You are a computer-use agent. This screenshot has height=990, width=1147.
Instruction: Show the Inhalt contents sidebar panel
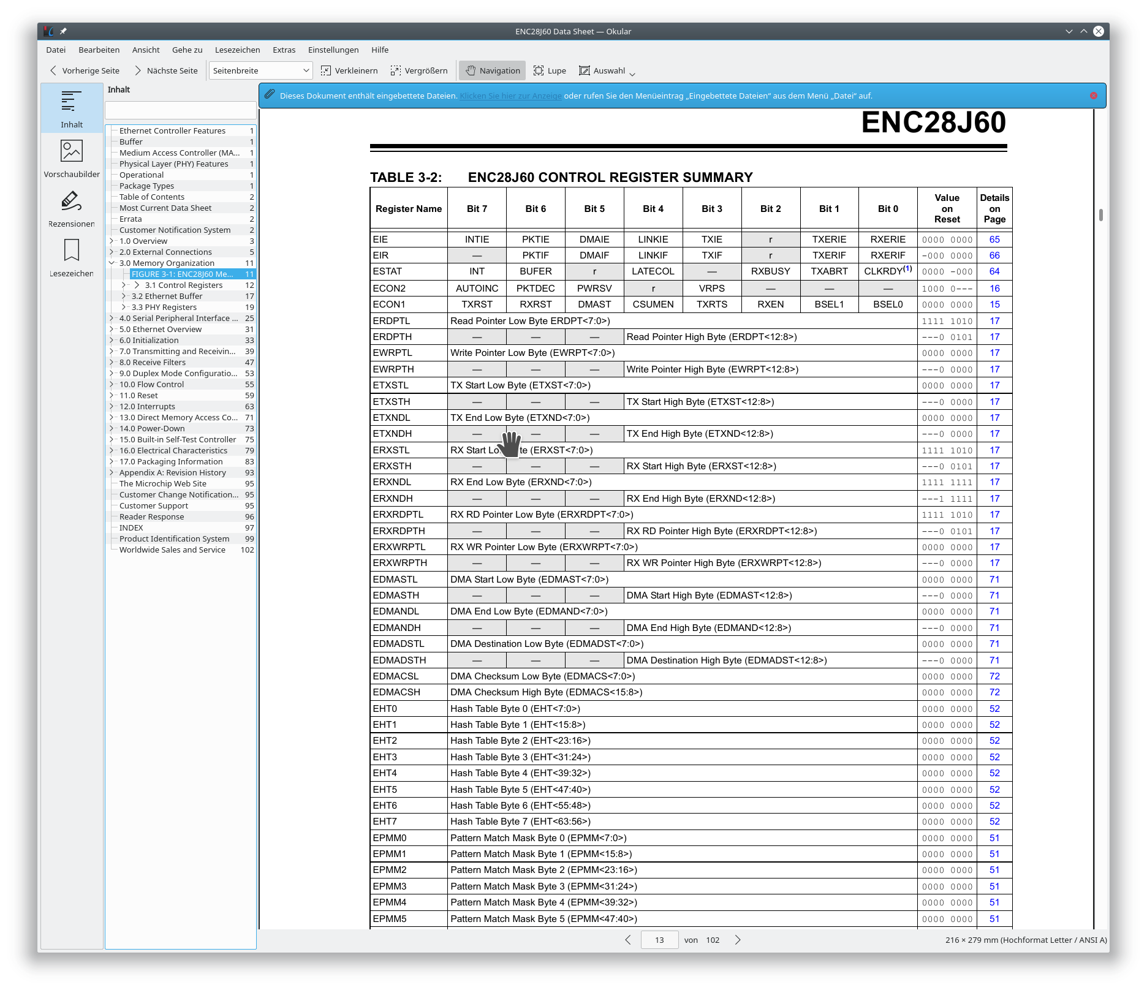pos(72,108)
